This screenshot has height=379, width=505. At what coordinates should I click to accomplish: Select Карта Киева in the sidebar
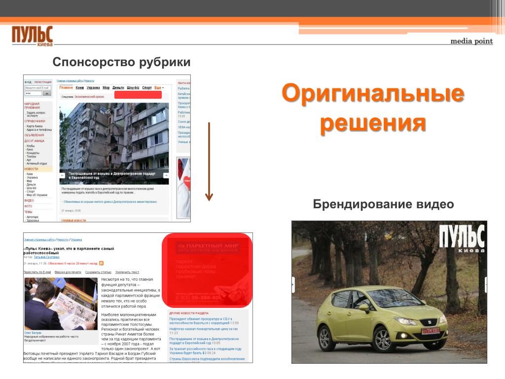point(35,126)
